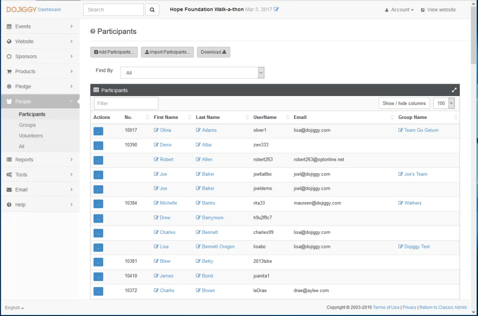Open Terms of Use link

point(386,307)
